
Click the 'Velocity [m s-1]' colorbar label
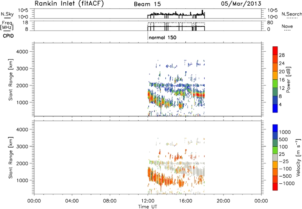click(298, 157)
